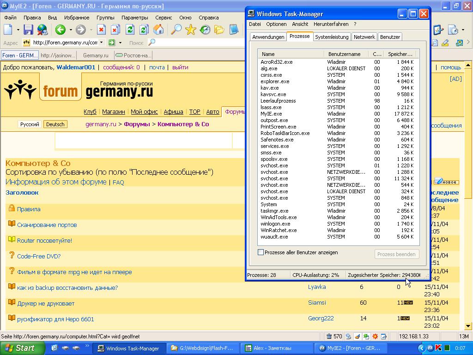The width and height of the screenshot is (473, 355).
Task: Refresh all pages icon
Action: 144,30
